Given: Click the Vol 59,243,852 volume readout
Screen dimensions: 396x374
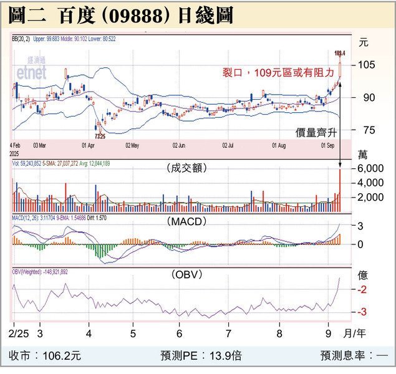Looking at the screenshot, I should click(x=27, y=163).
